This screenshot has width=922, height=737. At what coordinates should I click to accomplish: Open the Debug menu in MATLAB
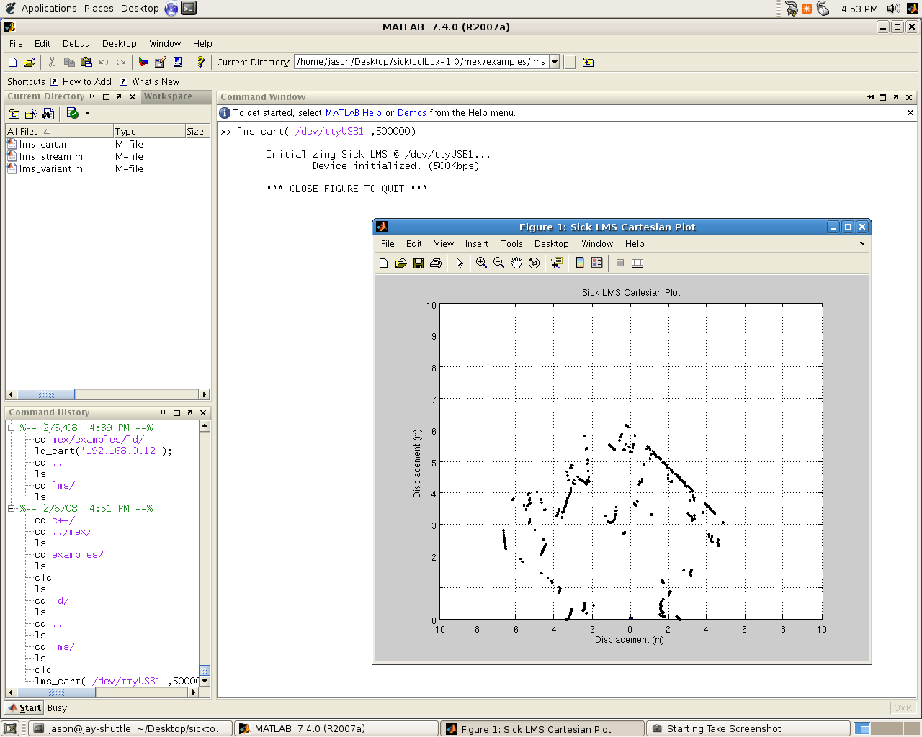76,44
